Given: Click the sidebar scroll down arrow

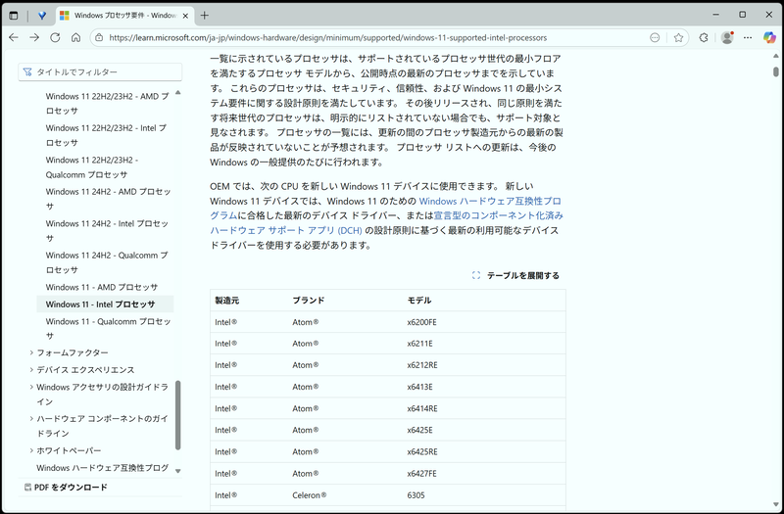Looking at the screenshot, I should tap(178, 471).
